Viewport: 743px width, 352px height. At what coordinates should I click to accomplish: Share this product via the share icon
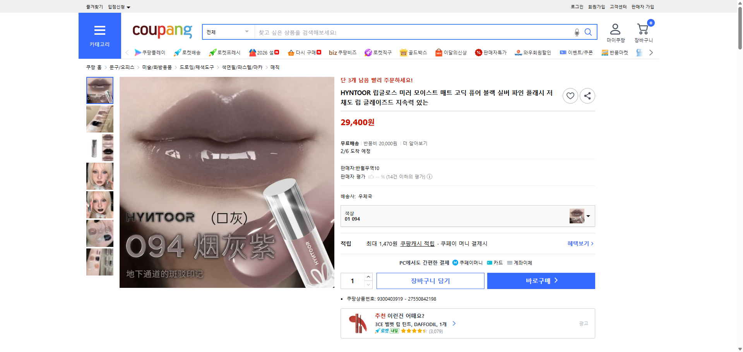coord(587,95)
